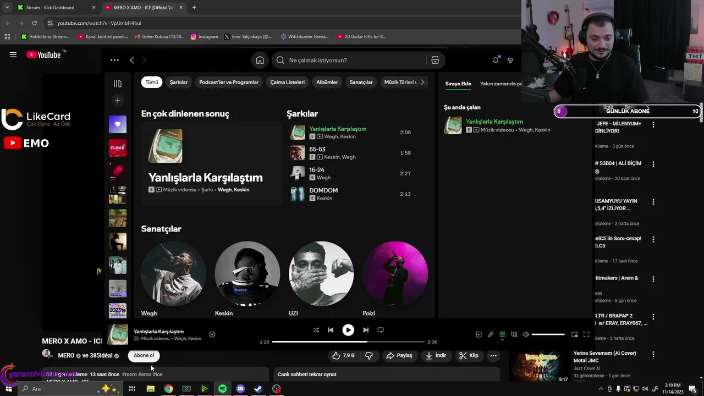Screen dimensions: 704x396
Task: Open menu for JEFE - MİLENYUM+ video
Action: [x=653, y=125]
